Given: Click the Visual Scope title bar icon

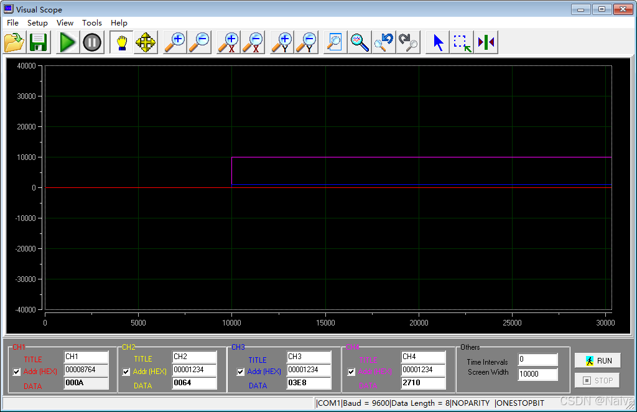Looking at the screenshot, I should (x=9, y=9).
